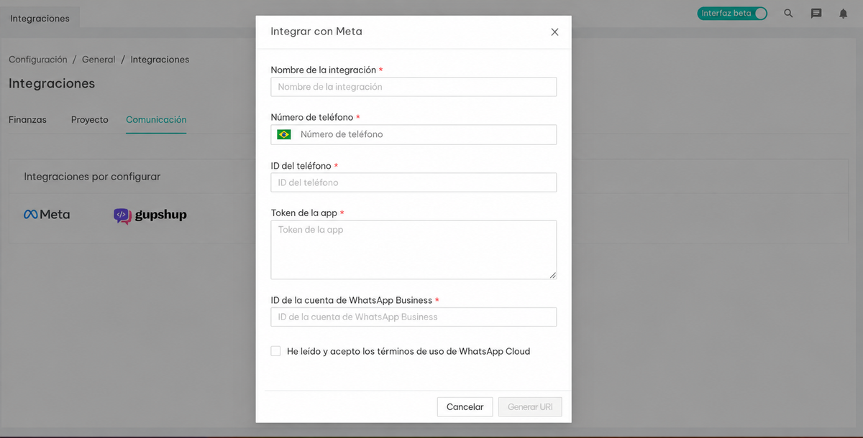Focus the Nombre de la integración field
The width and height of the screenshot is (863, 438).
[414, 87]
